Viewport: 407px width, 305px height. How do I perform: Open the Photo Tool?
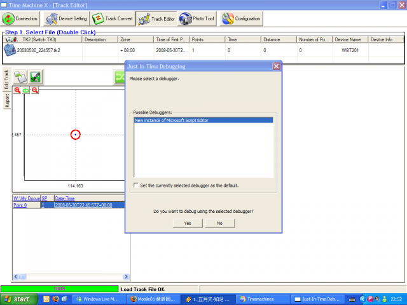click(x=197, y=18)
